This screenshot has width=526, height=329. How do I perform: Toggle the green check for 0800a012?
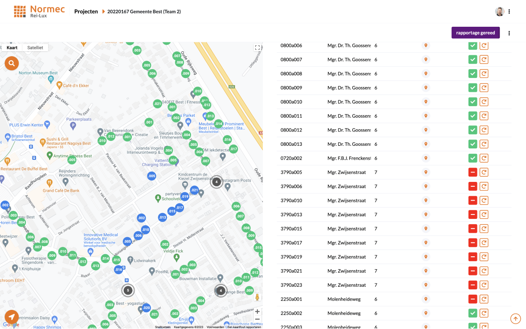tap(473, 130)
